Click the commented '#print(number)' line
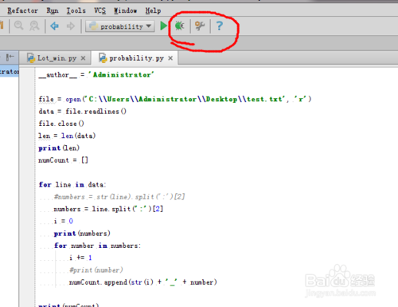 coord(96,270)
